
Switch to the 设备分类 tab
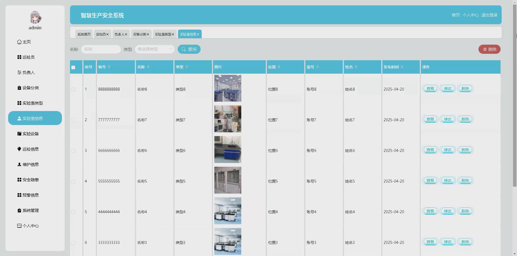[x=139, y=34]
